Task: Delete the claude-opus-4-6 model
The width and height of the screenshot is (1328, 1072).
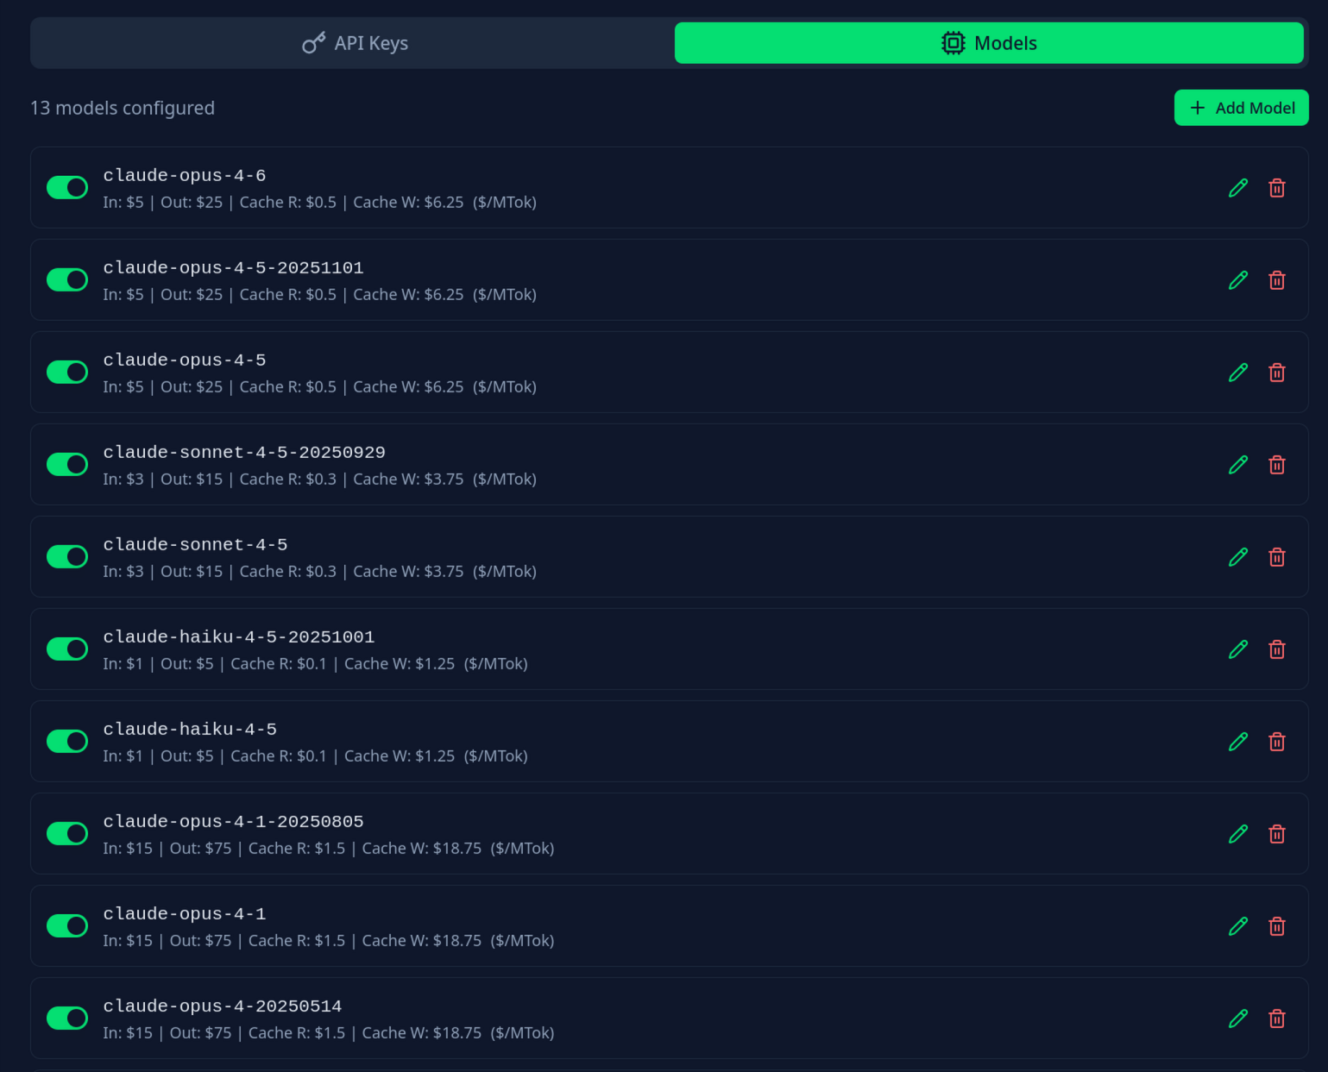Action: (x=1277, y=188)
